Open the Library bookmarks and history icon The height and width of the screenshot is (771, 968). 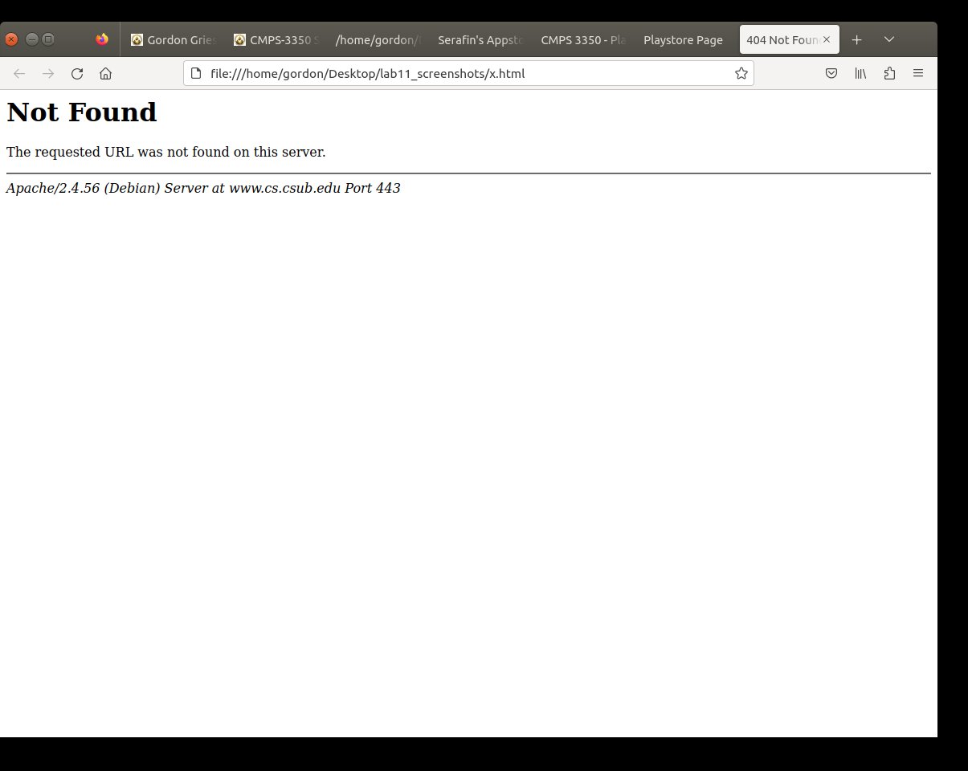pos(860,74)
